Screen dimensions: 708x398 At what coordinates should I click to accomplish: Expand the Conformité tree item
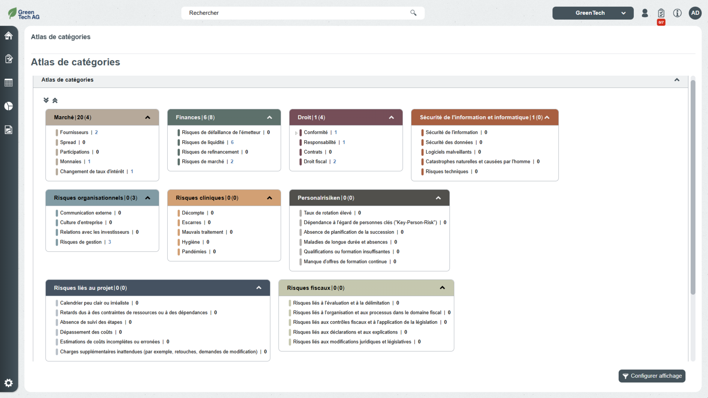coord(296,133)
